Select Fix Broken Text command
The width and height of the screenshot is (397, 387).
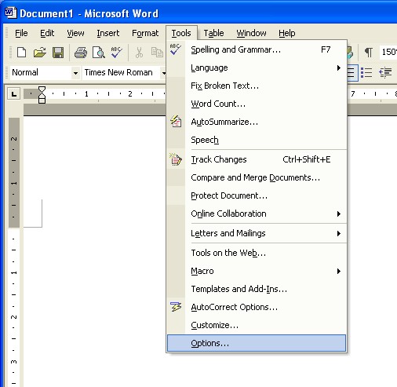click(x=257, y=86)
